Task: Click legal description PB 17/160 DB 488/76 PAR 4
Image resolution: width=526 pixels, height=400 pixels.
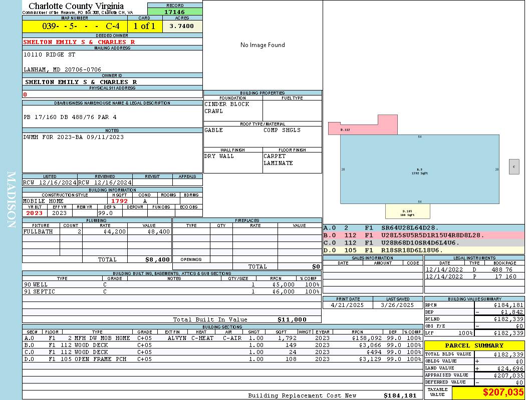Action: (x=70, y=117)
